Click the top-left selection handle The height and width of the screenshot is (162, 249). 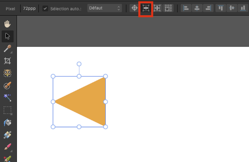(x=53, y=76)
